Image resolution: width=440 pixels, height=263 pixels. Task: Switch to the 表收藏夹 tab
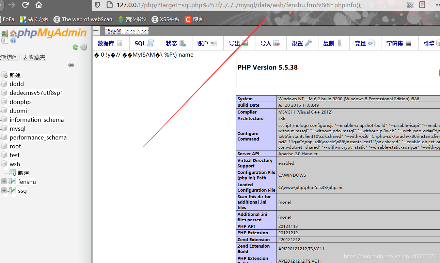(x=34, y=57)
